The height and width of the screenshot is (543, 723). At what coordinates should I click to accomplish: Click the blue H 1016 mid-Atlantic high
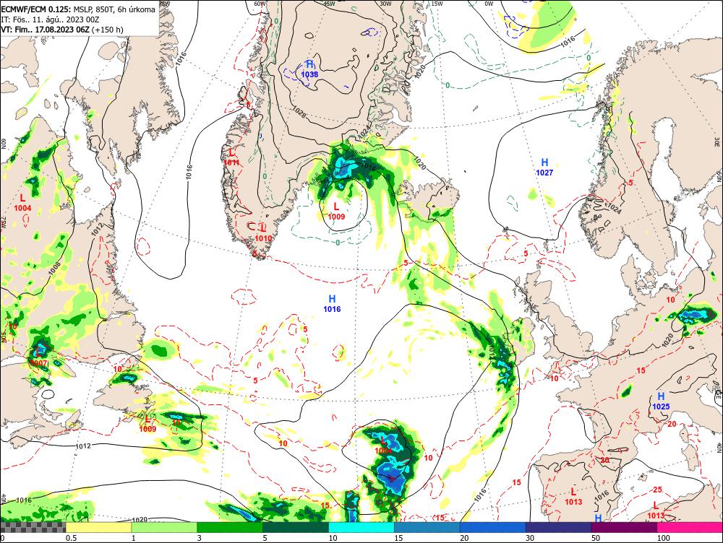pyautogui.click(x=332, y=304)
